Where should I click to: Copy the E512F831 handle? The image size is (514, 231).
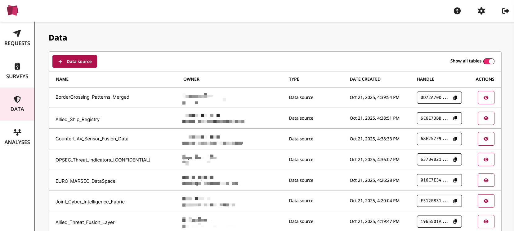pyautogui.click(x=455, y=201)
